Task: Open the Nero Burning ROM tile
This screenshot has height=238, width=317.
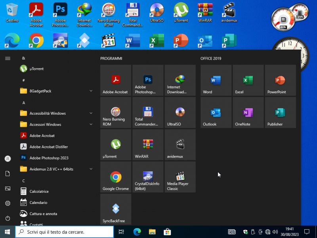Action: pos(115,113)
